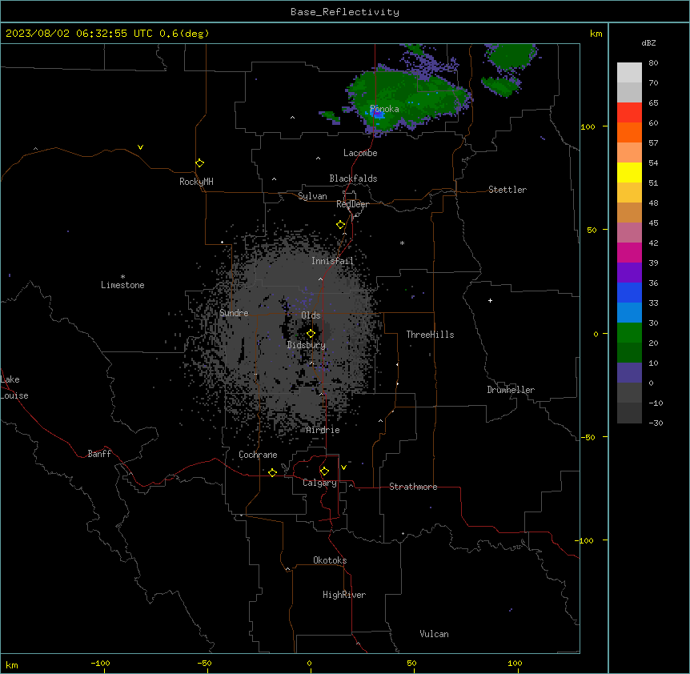Image resolution: width=690 pixels, height=674 pixels.
Task: Click the Base_Reflectivity title text
Action: coord(345,12)
